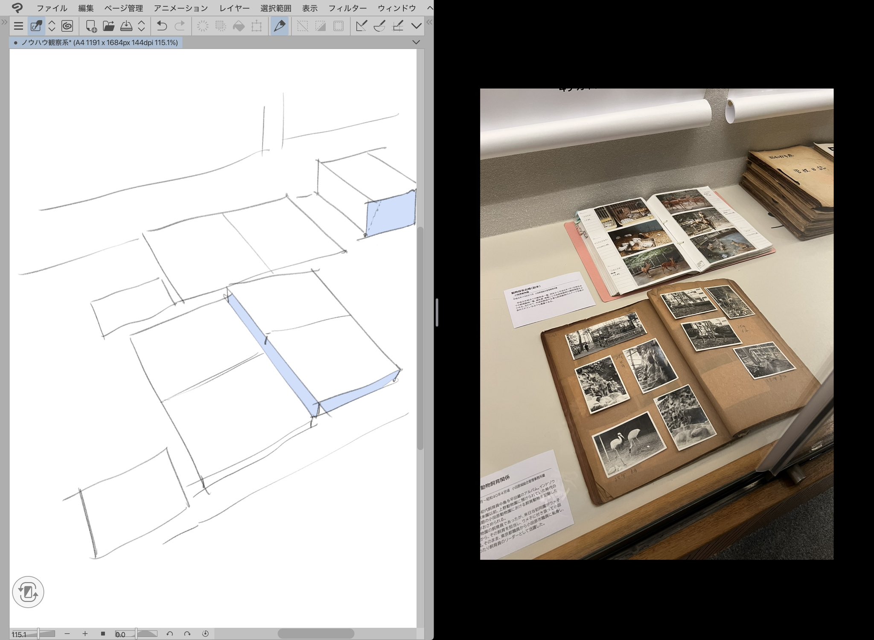Click the Save icon
This screenshot has height=640, width=874.
point(126,26)
